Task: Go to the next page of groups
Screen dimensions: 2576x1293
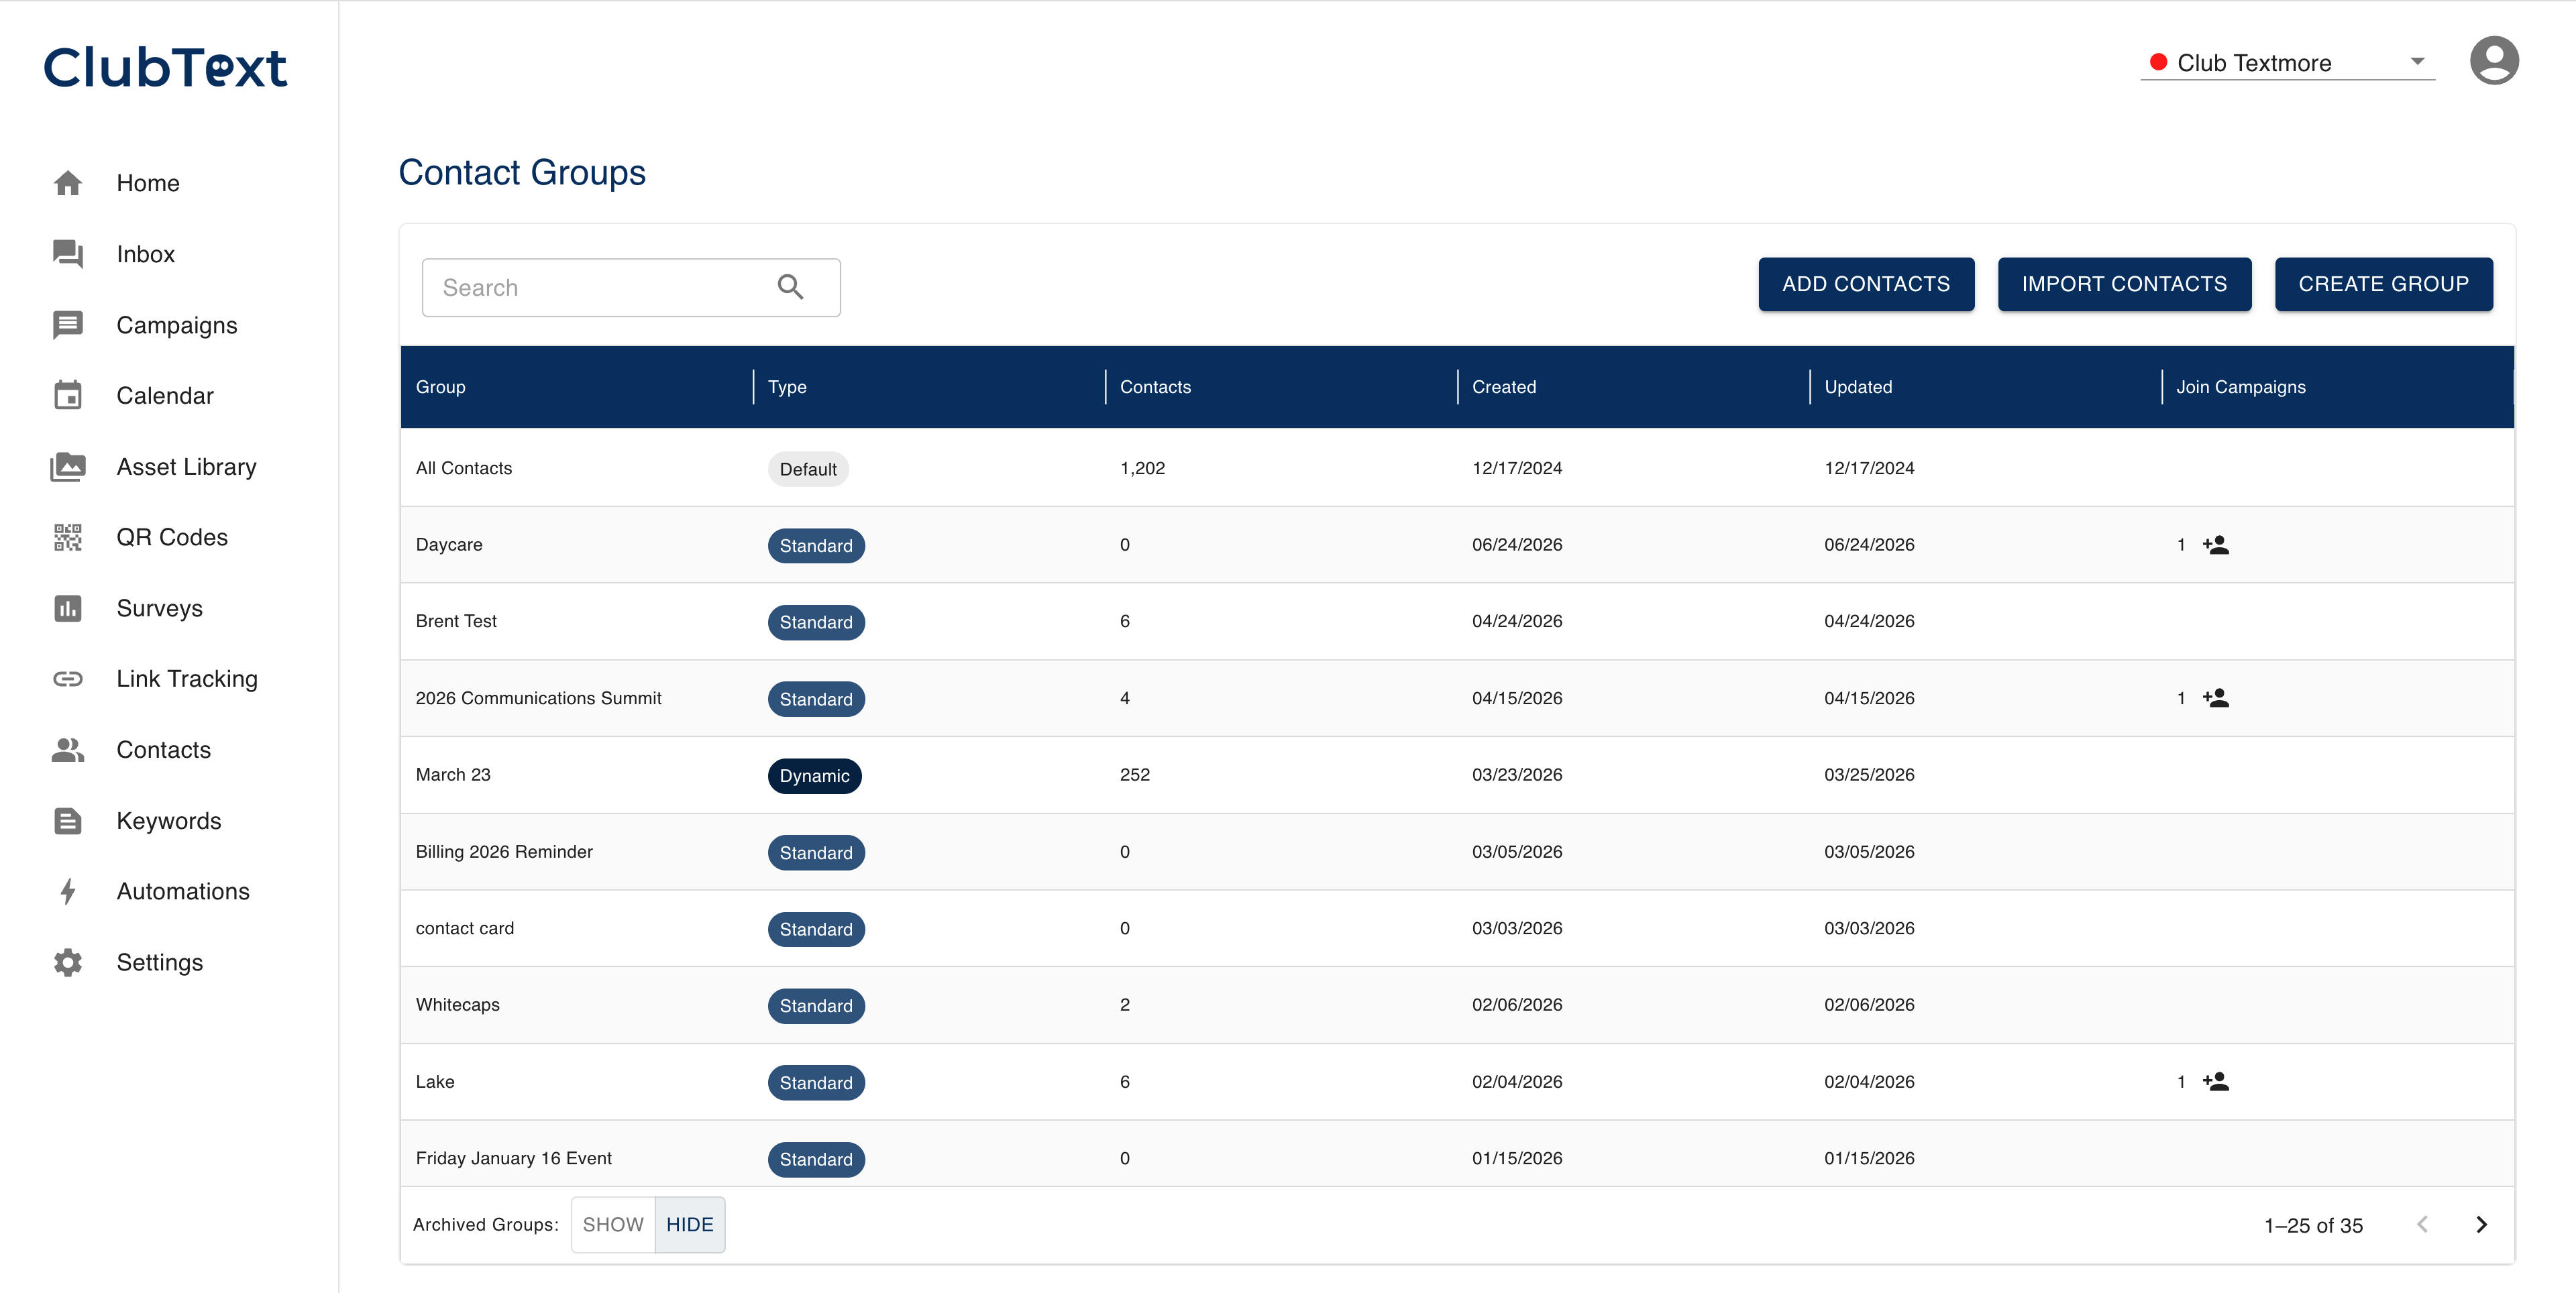Action: [x=2481, y=1224]
